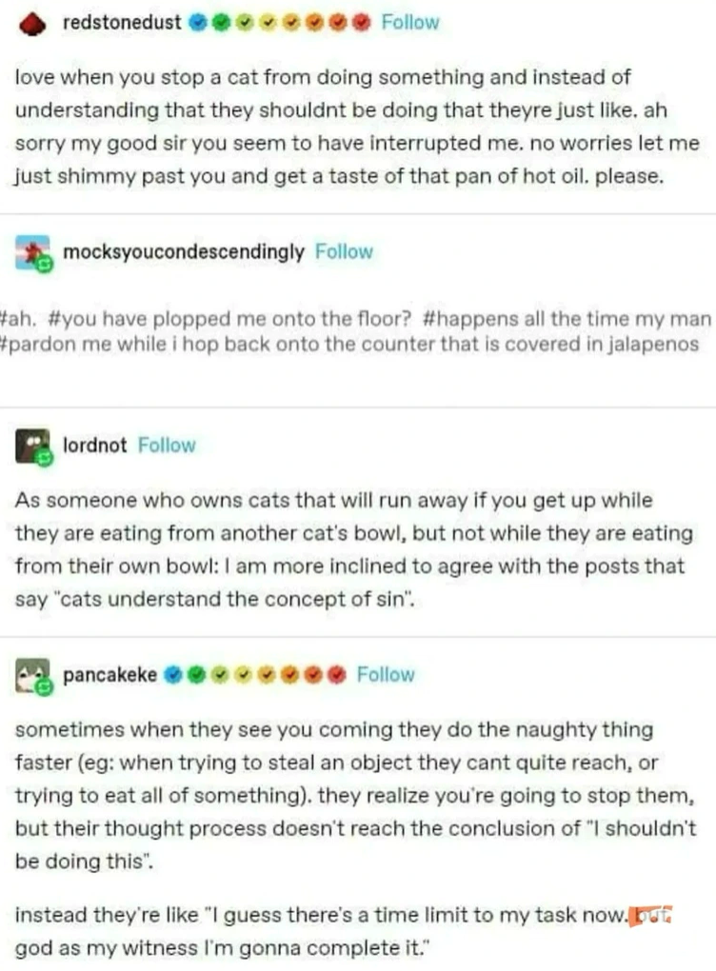This screenshot has width=716, height=971.
Task: Open the lordnot username link
Action: 95,446
